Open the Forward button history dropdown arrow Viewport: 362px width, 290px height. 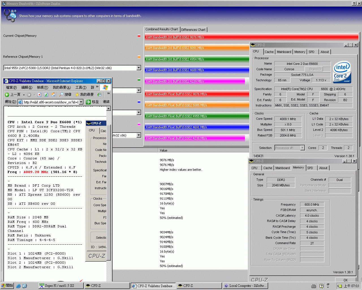34,95
